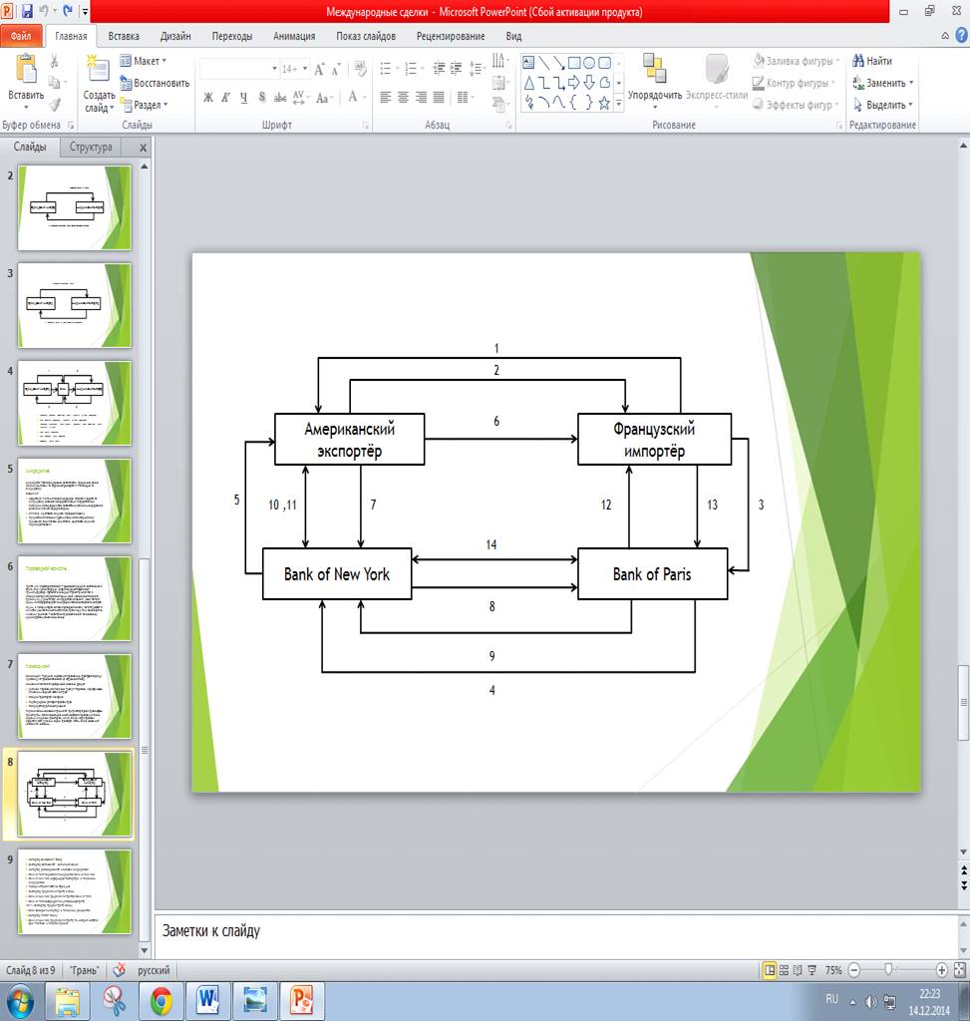
Task: Switch to the Structure (Структура) pane tab
Action: (91, 147)
